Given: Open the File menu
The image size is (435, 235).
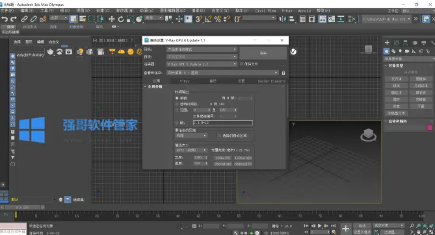Looking at the screenshot, I should click(7, 10).
